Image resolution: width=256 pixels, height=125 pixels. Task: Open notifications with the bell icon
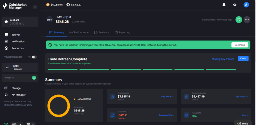[x=224, y=5]
